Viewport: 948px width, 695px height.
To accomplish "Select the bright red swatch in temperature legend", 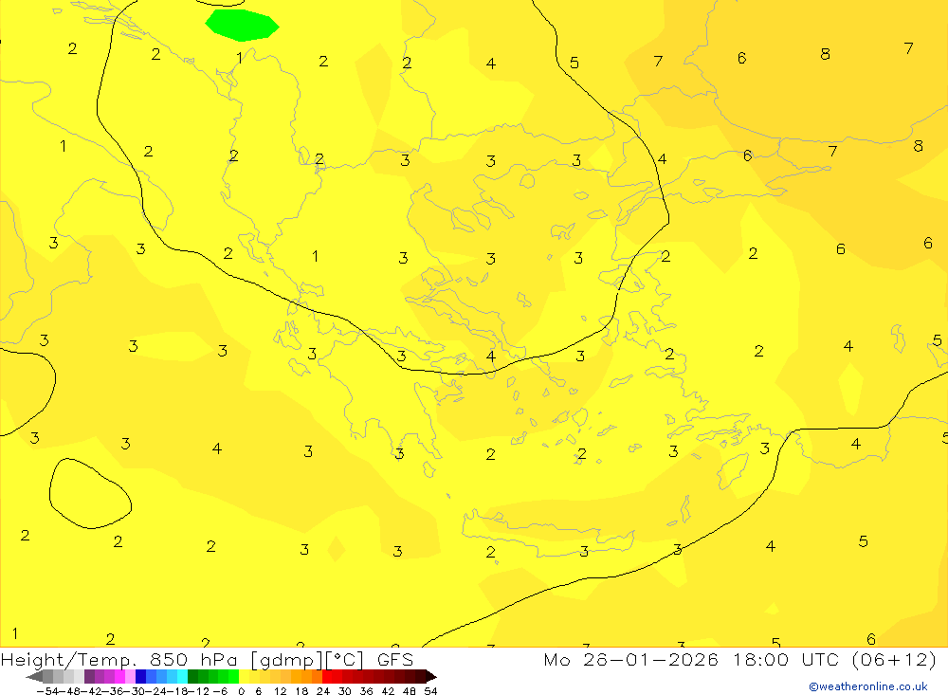I will [327, 676].
